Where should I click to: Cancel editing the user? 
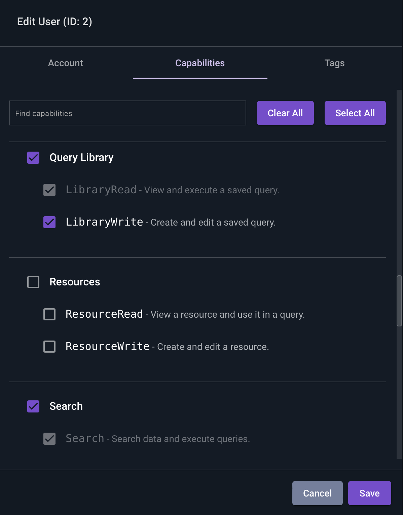(x=317, y=493)
